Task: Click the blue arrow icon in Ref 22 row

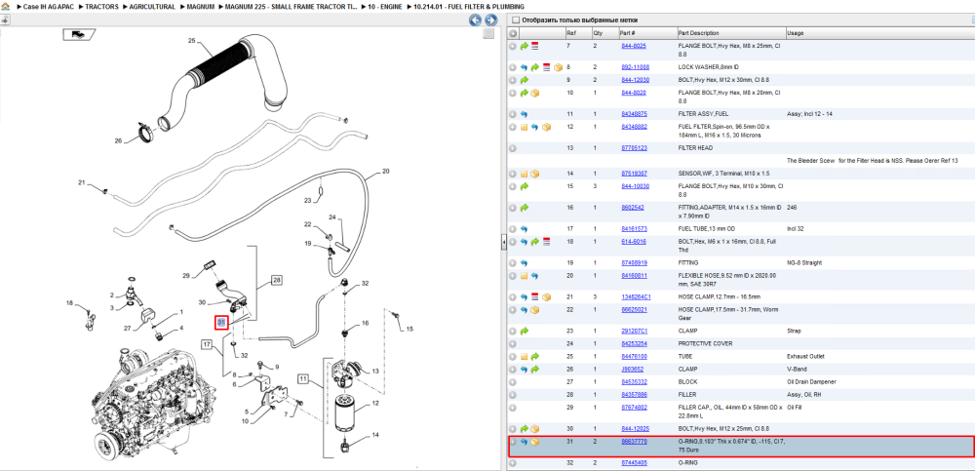Action: click(x=525, y=309)
